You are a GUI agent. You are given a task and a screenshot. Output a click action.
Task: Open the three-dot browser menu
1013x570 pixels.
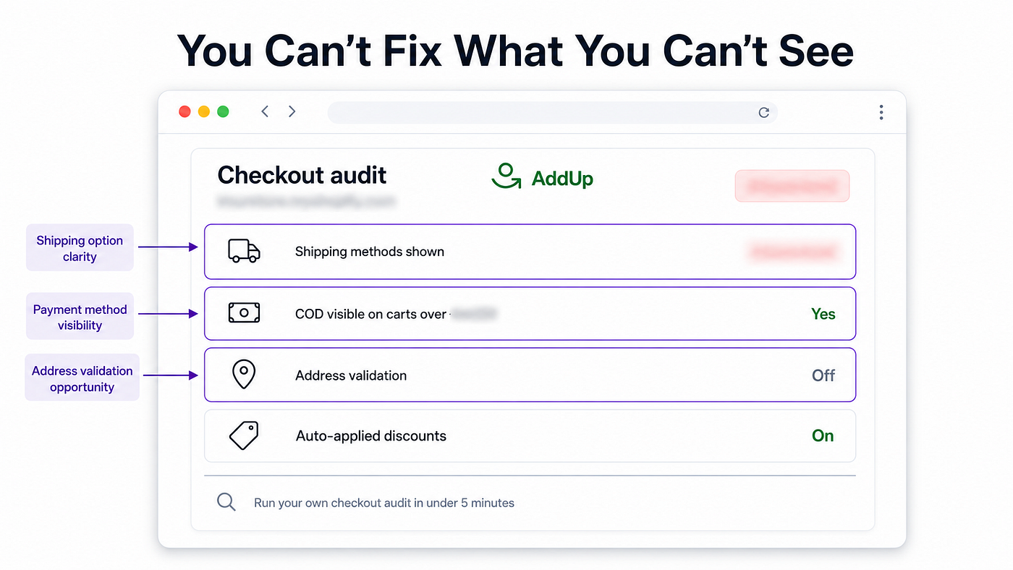(x=881, y=112)
